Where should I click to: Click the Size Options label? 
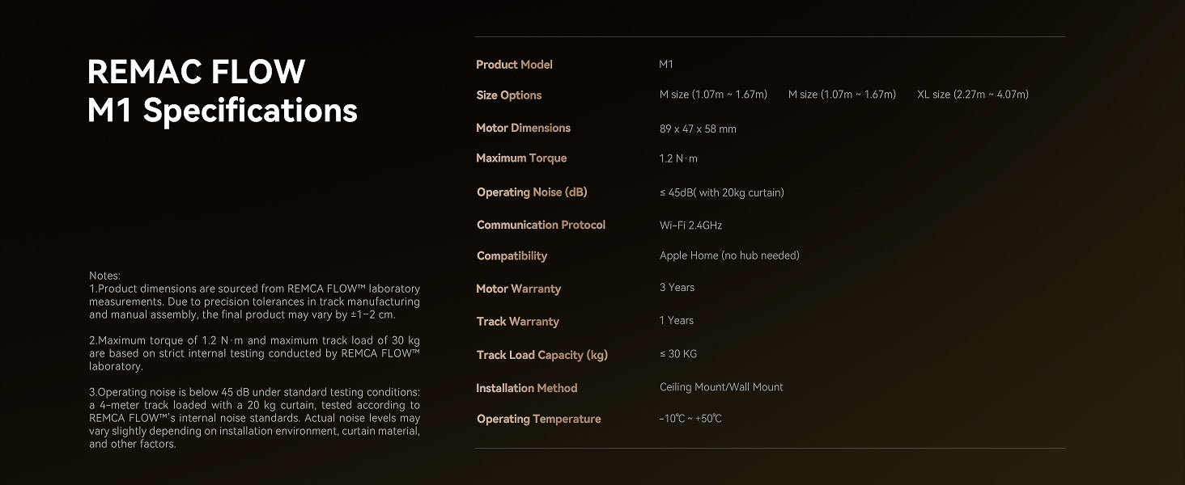coord(508,95)
